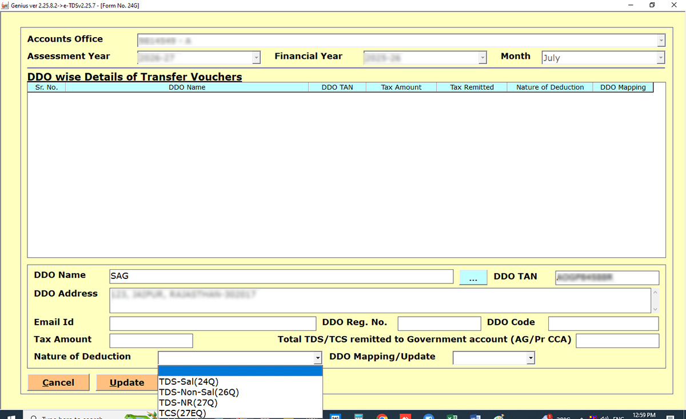This screenshot has width=686, height=419.
Task: Open the DDO Mapping/Update dropdown
Action: 531,358
